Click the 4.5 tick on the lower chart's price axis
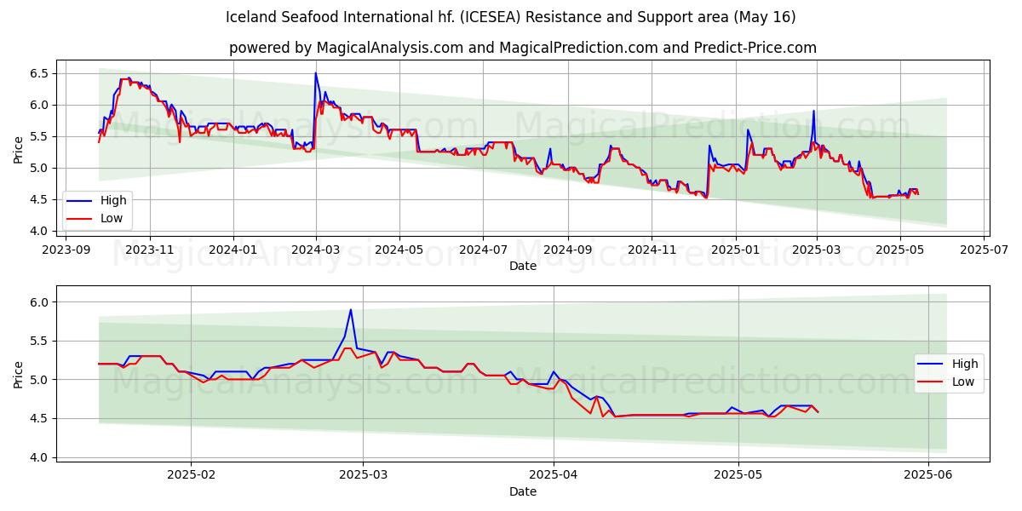The height and width of the screenshot is (511, 1022). click(x=41, y=418)
